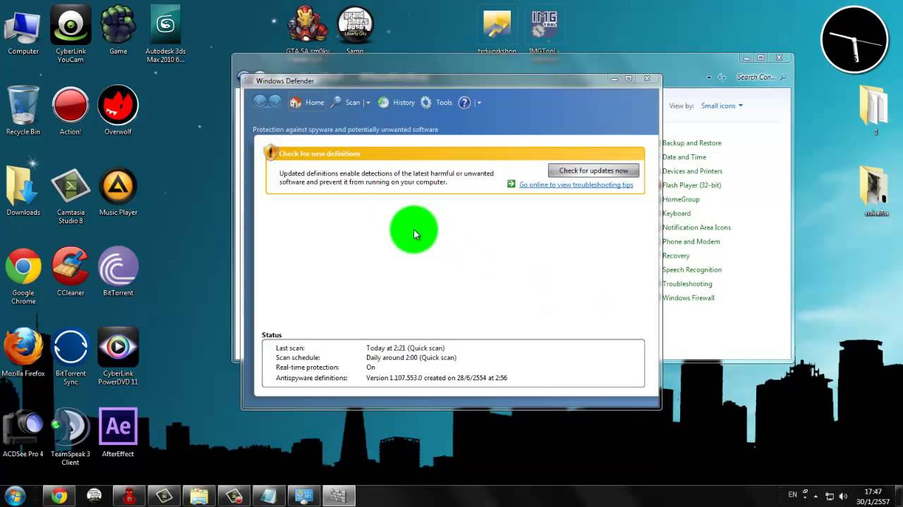Refresh the Control Panel address bar

[x=722, y=77]
